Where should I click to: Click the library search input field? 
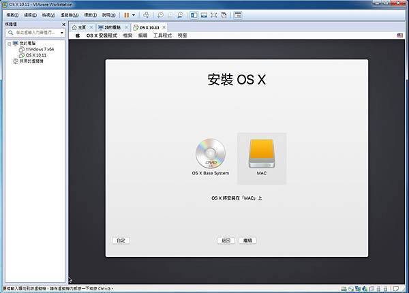click(x=33, y=33)
